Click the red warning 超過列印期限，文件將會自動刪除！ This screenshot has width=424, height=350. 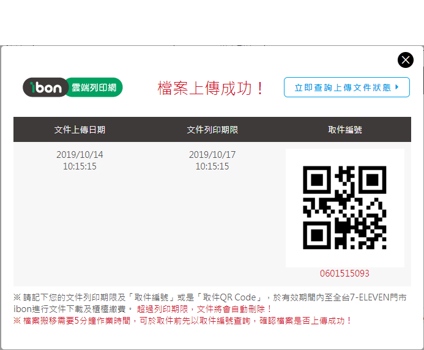point(204,309)
